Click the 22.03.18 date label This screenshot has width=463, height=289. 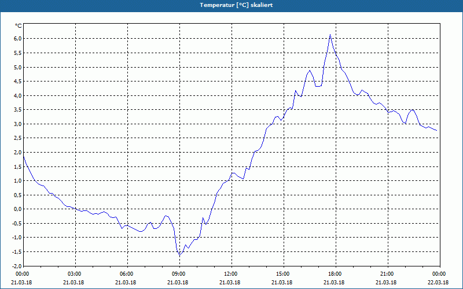(438, 283)
